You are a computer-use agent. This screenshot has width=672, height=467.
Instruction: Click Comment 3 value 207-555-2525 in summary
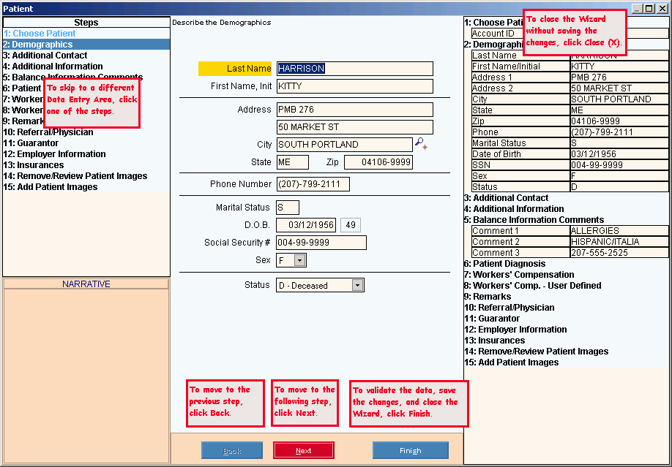pos(619,253)
